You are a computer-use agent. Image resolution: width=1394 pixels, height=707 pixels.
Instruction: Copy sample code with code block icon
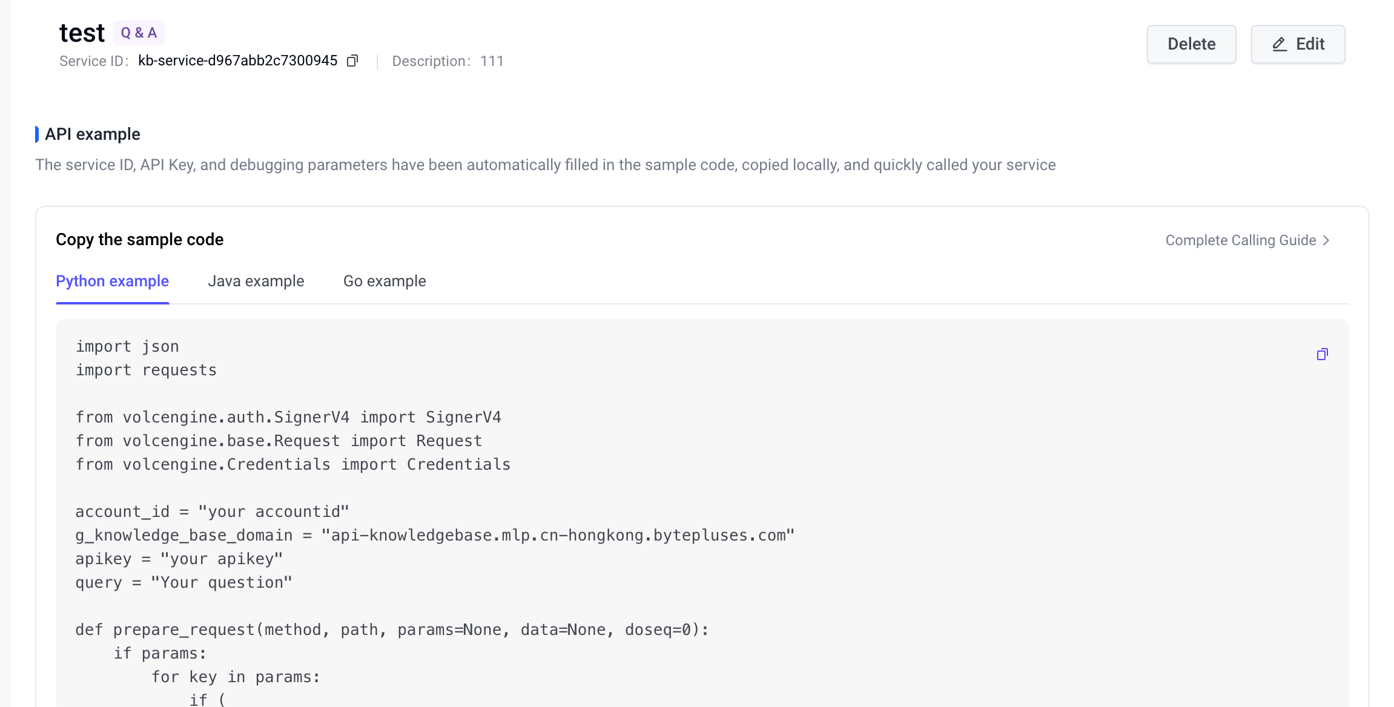[1322, 354]
